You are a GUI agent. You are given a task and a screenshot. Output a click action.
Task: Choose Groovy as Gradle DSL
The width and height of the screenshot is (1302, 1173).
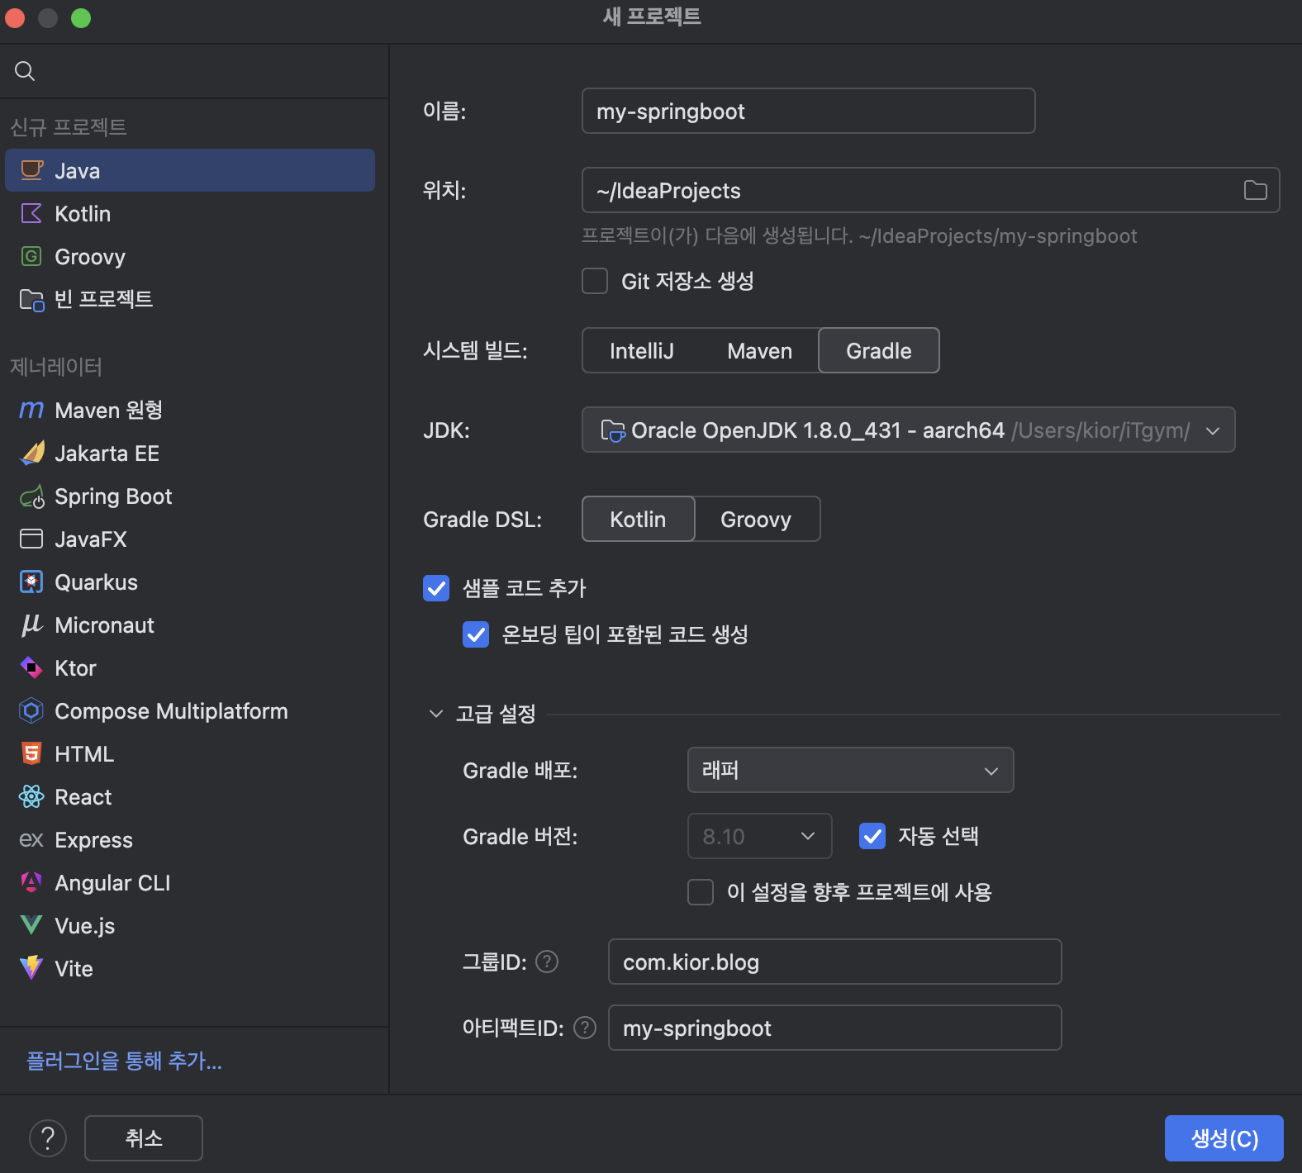coord(756,519)
